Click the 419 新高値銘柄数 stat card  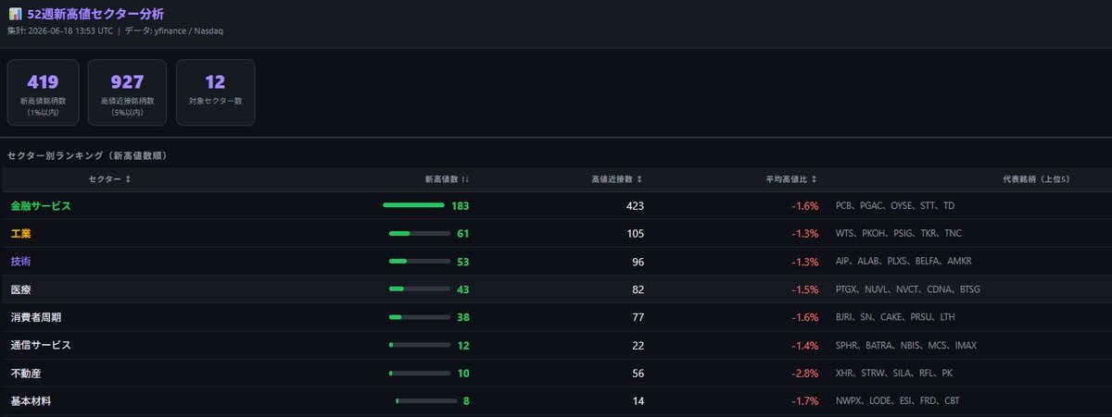[44, 92]
